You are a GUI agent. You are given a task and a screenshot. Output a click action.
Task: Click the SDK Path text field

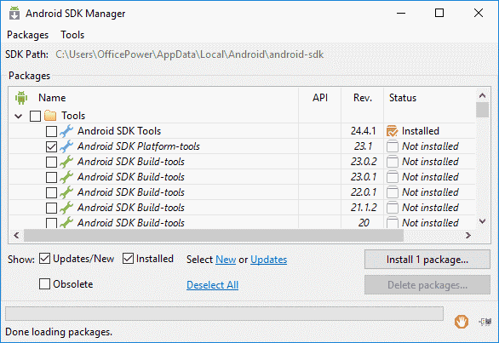pos(190,54)
